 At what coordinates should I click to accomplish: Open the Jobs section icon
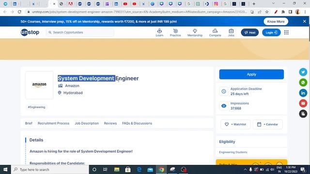pos(231,32)
